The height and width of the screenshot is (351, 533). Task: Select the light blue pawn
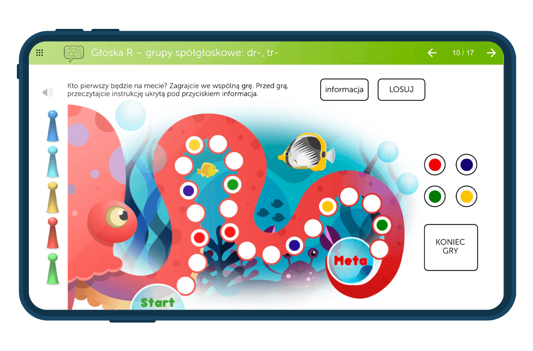click(52, 161)
